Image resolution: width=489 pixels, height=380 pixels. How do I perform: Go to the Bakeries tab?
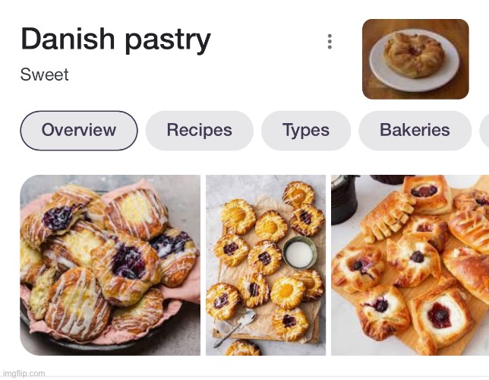[x=415, y=131]
